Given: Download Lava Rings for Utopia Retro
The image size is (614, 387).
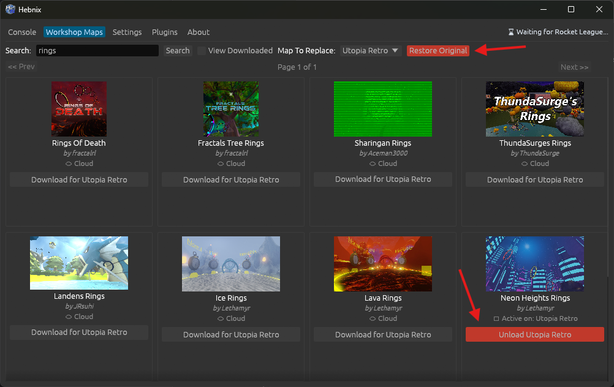Looking at the screenshot, I should click(383, 334).
